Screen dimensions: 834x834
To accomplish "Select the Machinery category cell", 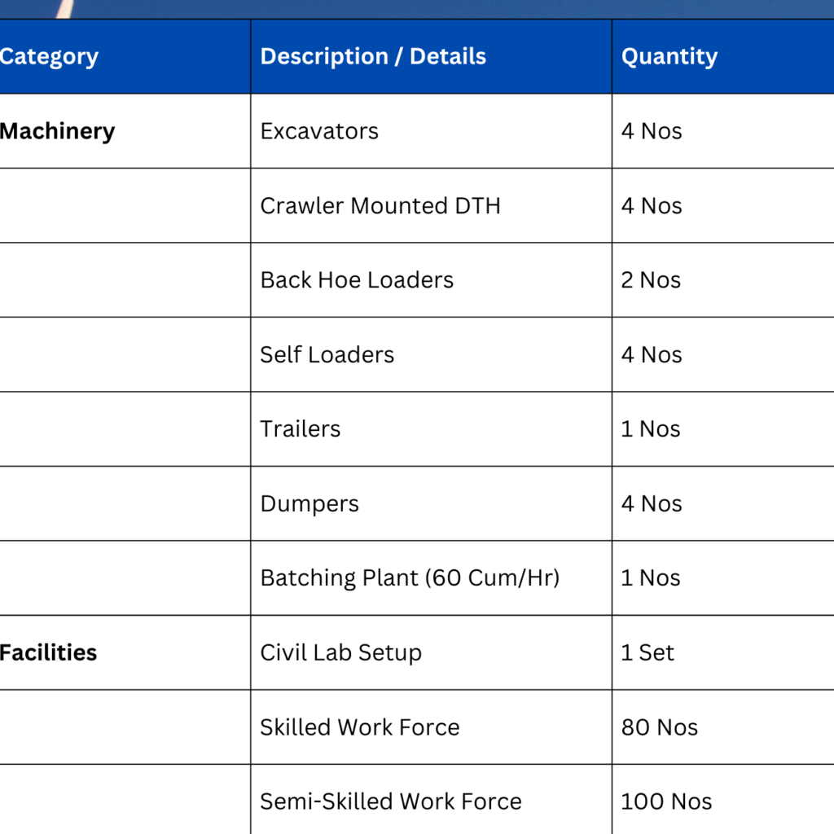I will (x=58, y=131).
